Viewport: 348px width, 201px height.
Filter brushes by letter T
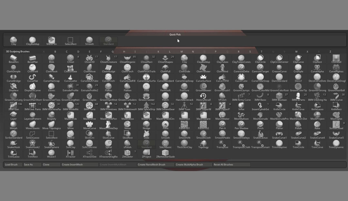click(261, 52)
